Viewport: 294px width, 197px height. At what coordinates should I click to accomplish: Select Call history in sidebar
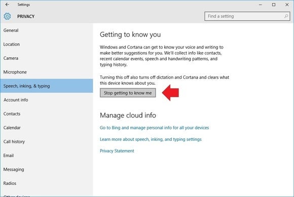[47, 142]
